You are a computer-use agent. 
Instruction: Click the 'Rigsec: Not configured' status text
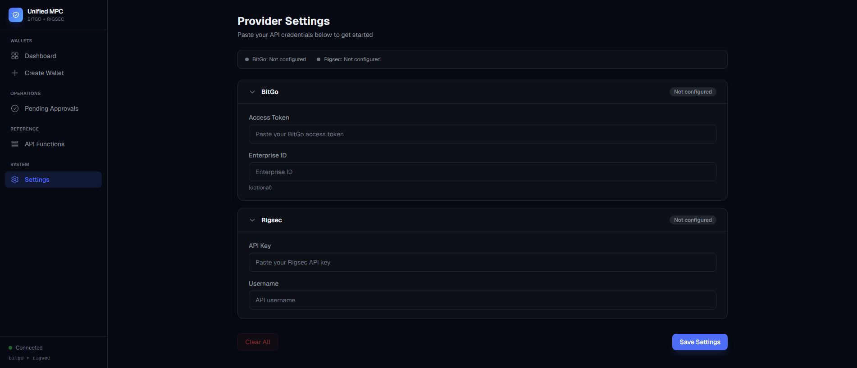(x=352, y=59)
